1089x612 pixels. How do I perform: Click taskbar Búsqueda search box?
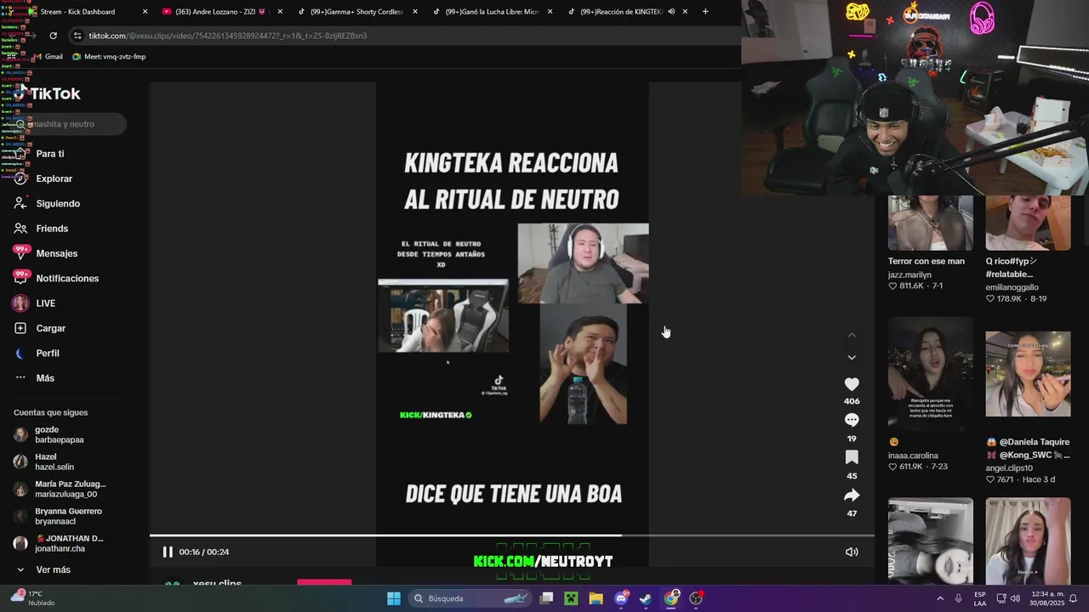(x=469, y=598)
